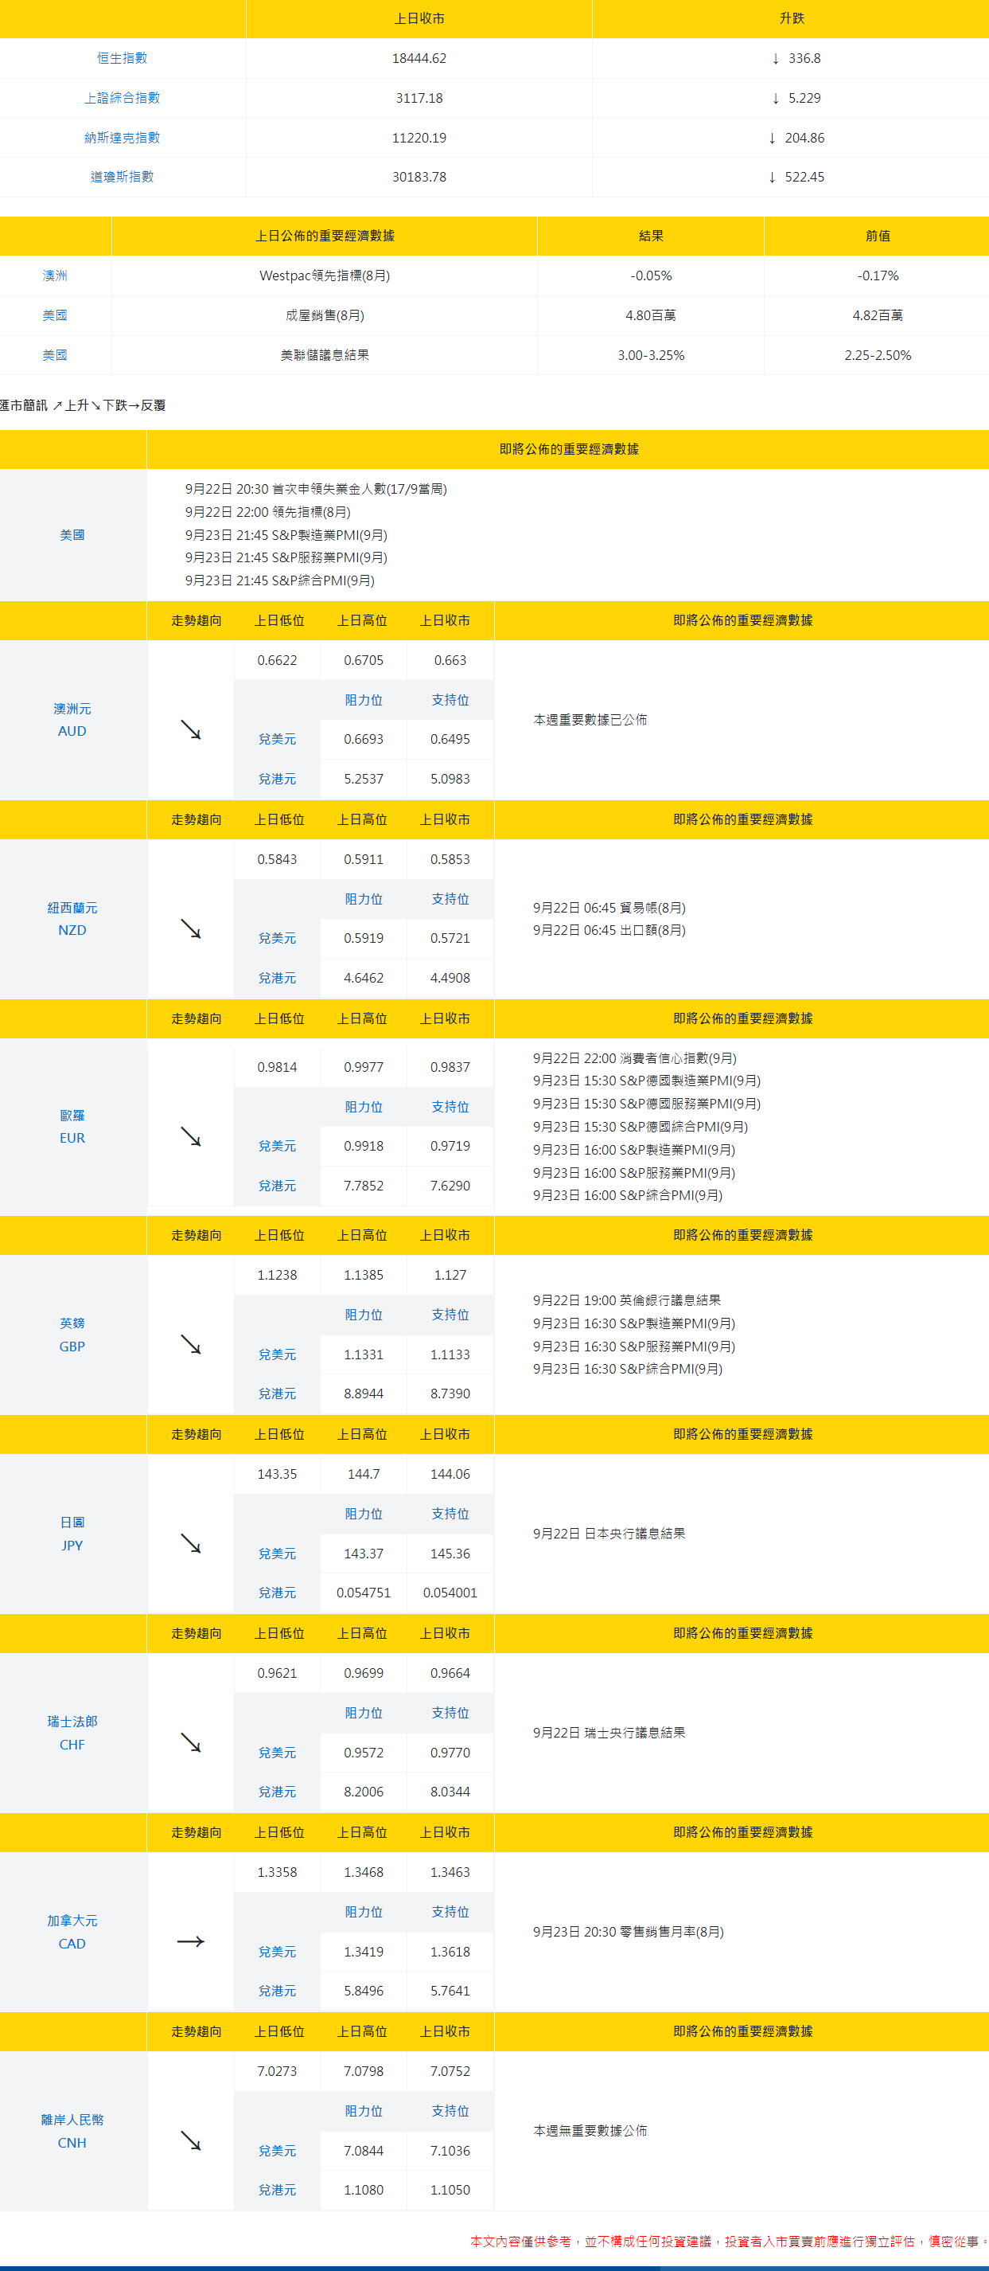
Task: Click the CAD sideways trend arrow
Action: pos(190,1941)
